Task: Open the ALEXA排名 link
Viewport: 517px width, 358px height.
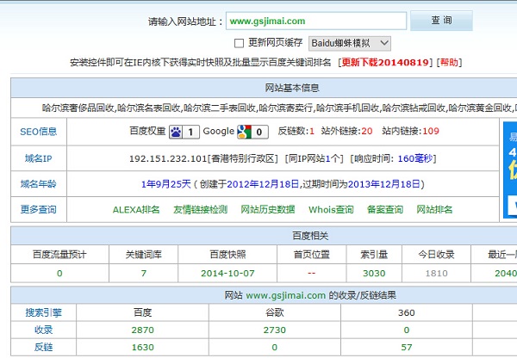Action: [x=136, y=209]
